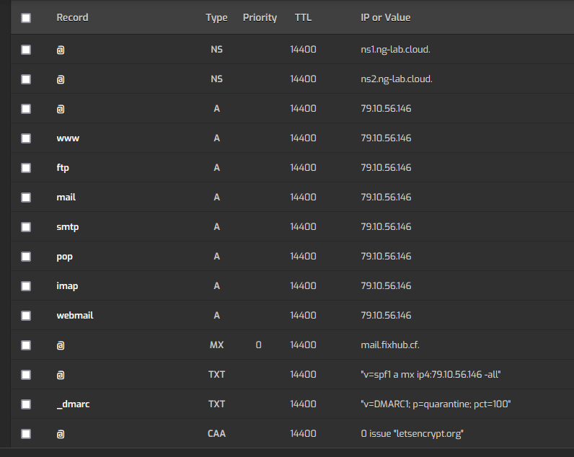Sort by the Type column header
This screenshot has height=457, width=574.
pos(216,17)
